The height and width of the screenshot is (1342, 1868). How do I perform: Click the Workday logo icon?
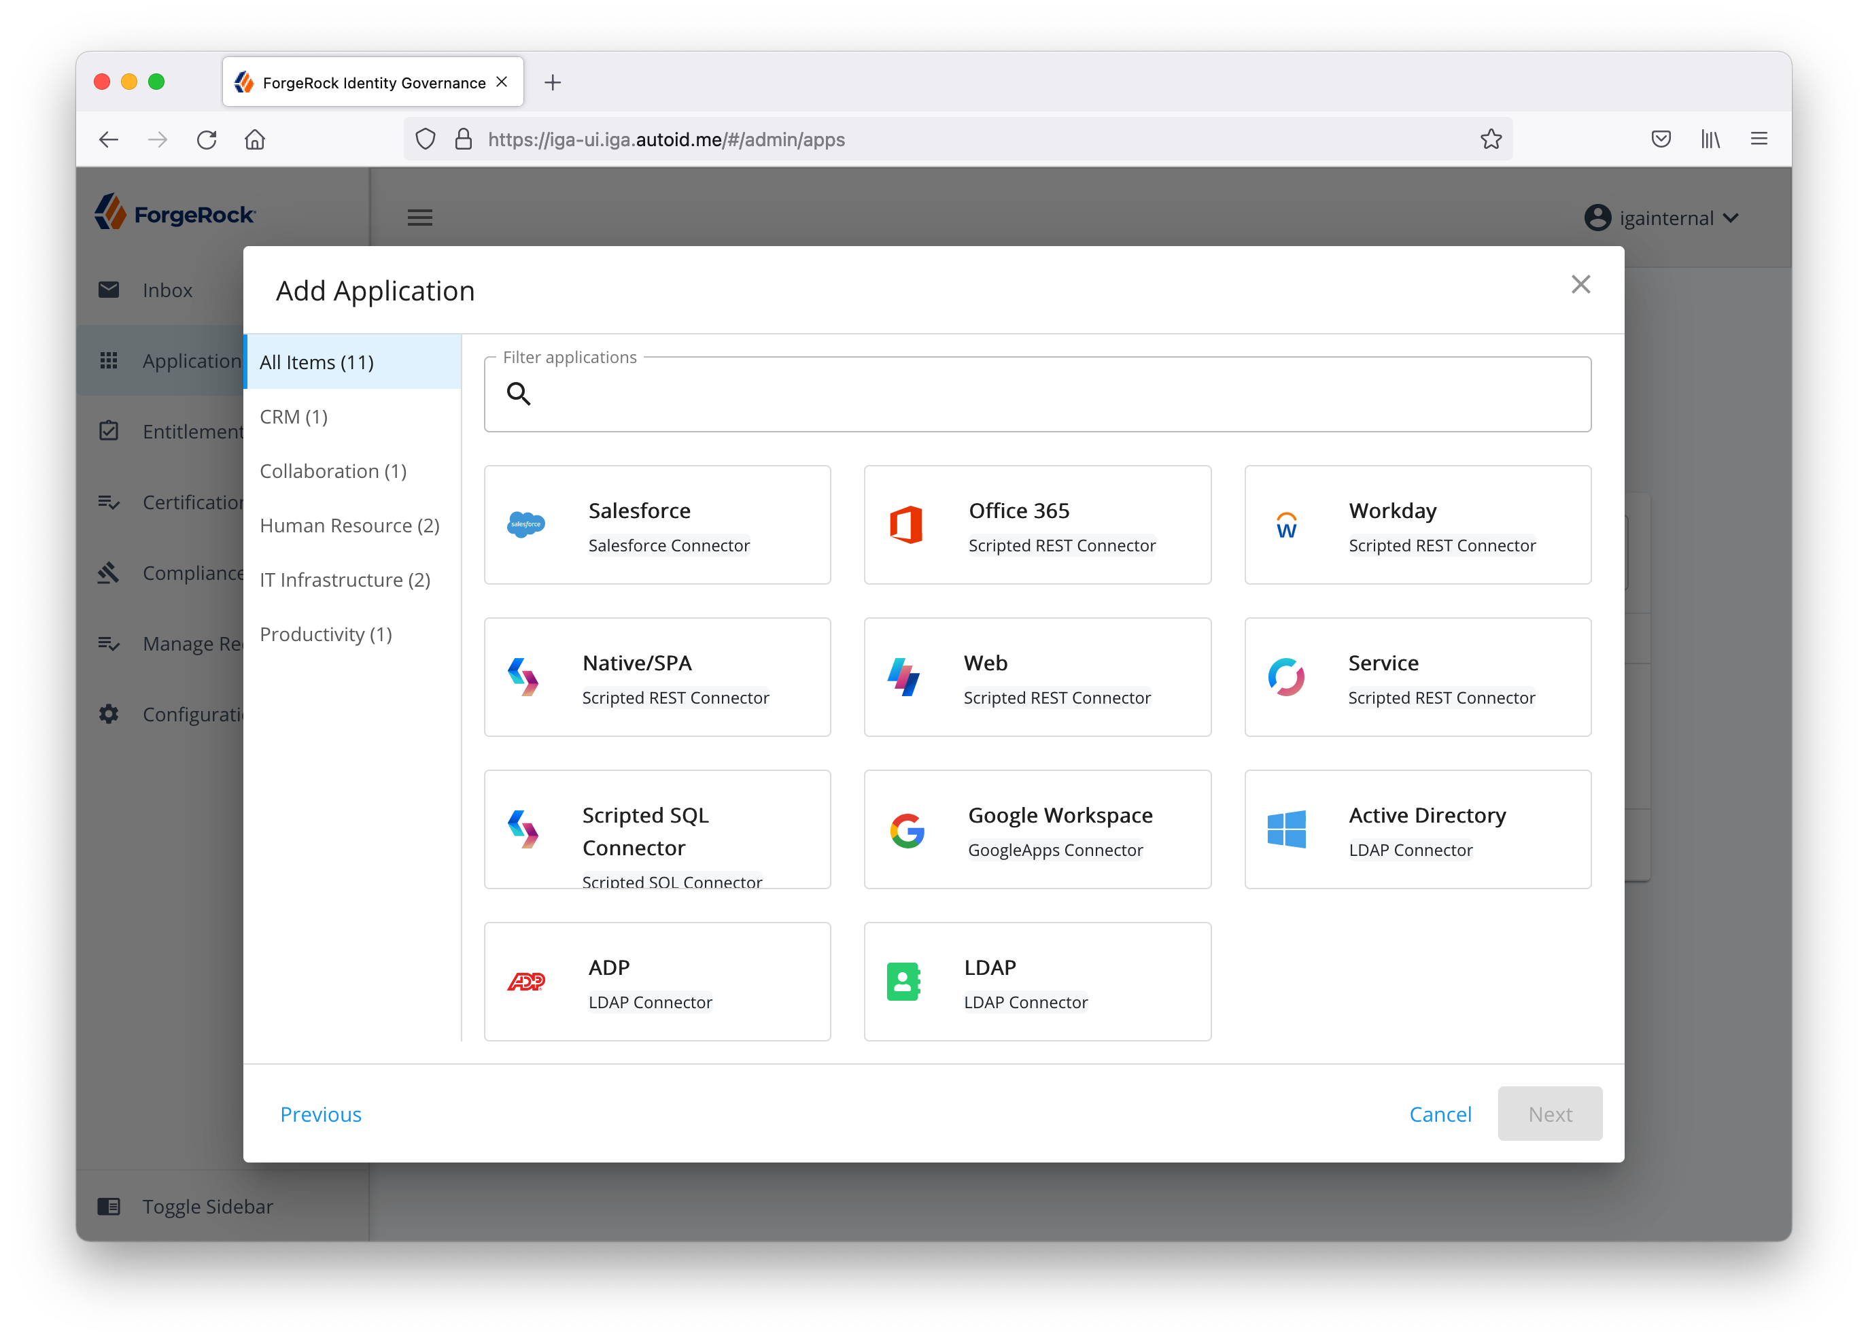pyautogui.click(x=1285, y=525)
